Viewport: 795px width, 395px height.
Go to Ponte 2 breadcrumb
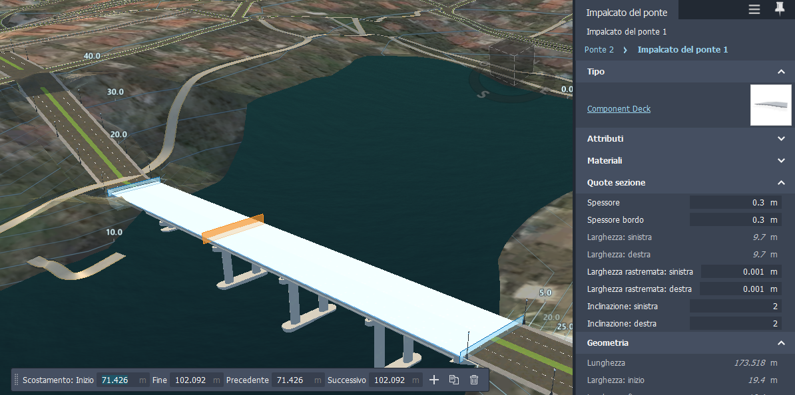pos(599,50)
